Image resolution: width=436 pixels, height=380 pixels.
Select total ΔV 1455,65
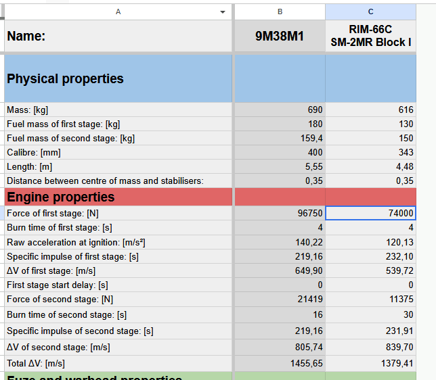coord(280,363)
